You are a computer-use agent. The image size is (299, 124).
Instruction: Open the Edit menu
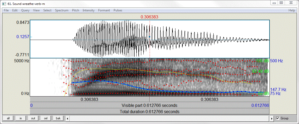[15, 10]
